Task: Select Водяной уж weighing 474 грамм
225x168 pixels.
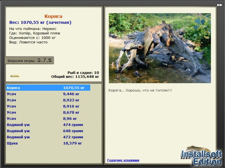Action: click(x=48, y=125)
